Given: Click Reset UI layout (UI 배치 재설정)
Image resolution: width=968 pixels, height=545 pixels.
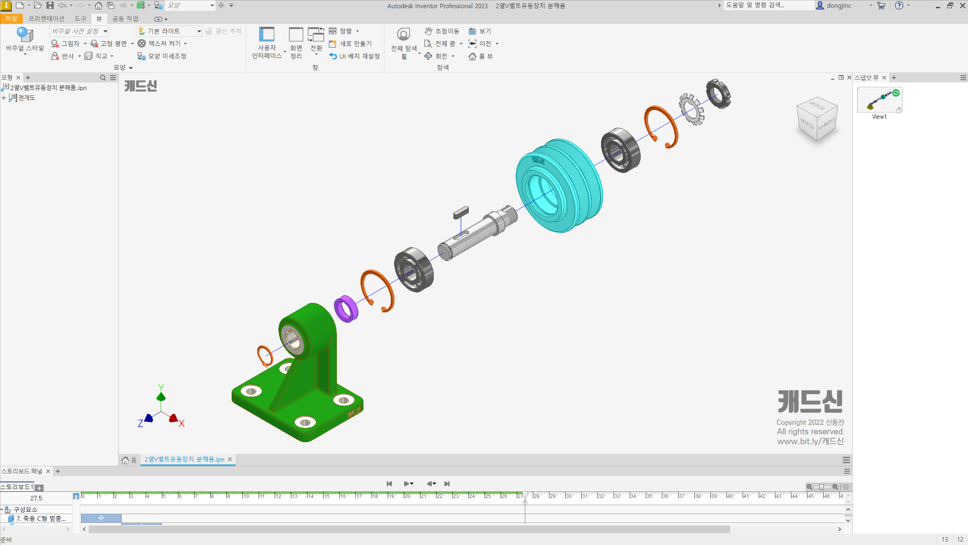Looking at the screenshot, I should 354,56.
